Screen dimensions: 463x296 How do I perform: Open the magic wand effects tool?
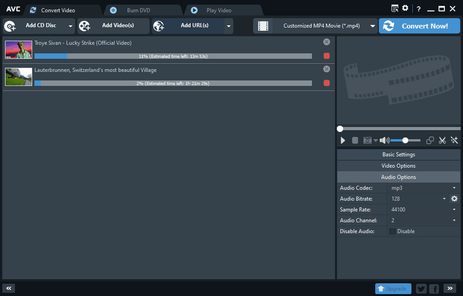tap(454, 140)
